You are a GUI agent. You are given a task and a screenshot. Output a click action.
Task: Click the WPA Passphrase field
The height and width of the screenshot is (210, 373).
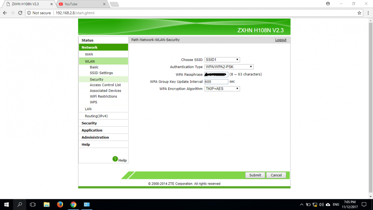tap(216, 74)
